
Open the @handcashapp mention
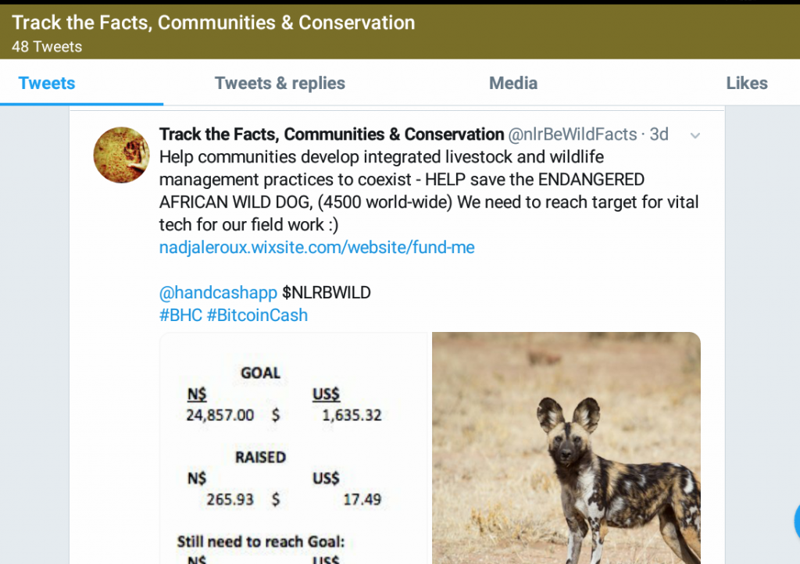[217, 292]
